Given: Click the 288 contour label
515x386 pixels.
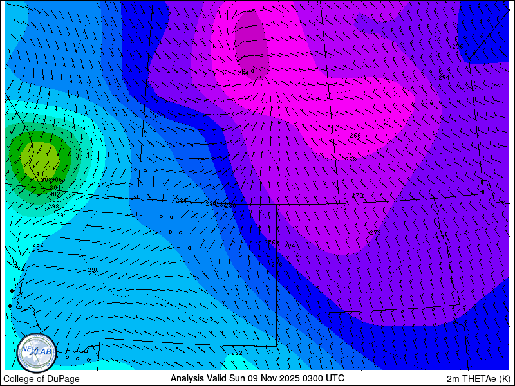Looking at the screenshot, I should pos(132,214).
